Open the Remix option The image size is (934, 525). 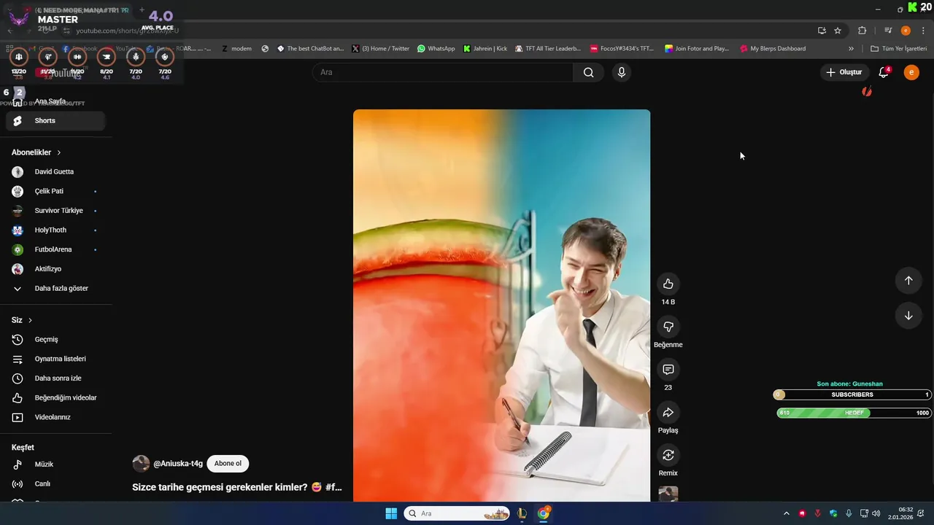pos(668,455)
